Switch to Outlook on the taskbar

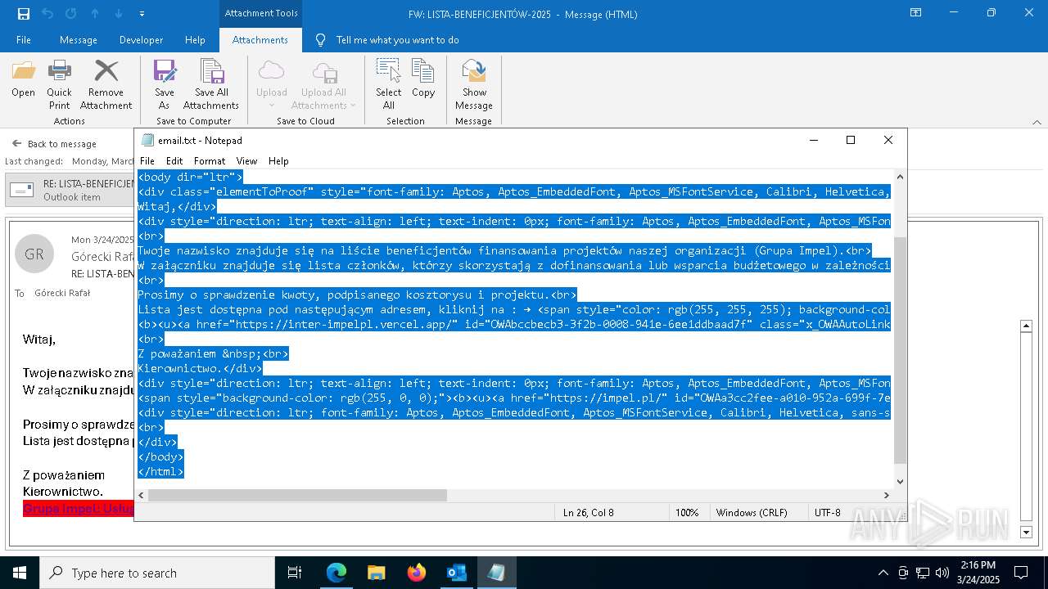click(x=456, y=573)
